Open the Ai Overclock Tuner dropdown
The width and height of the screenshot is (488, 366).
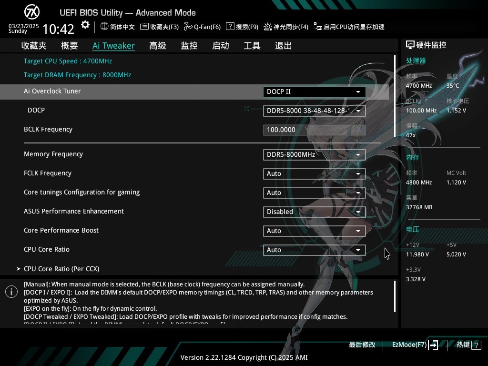315,92
